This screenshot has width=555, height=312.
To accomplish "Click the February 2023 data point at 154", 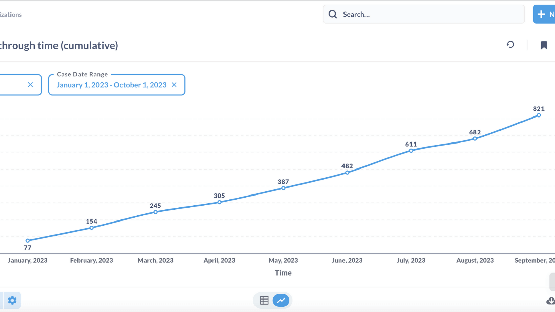I will (x=92, y=228).
